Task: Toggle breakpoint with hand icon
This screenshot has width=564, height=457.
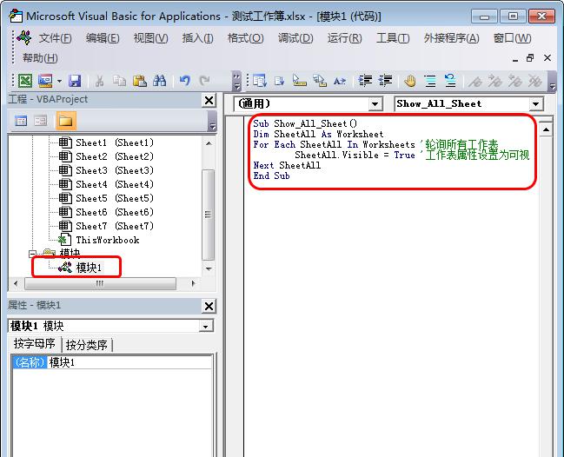Action: (409, 81)
